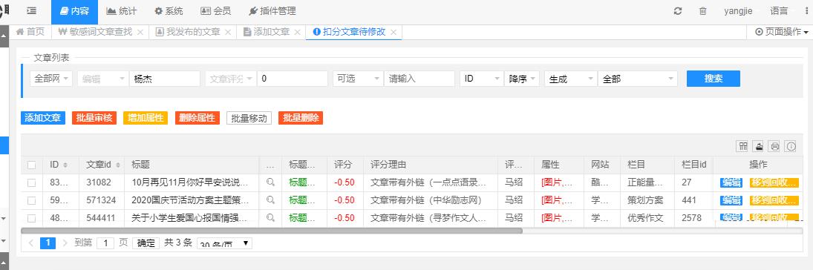
Task: Sort by 文章id column arrows
Action: [118, 165]
